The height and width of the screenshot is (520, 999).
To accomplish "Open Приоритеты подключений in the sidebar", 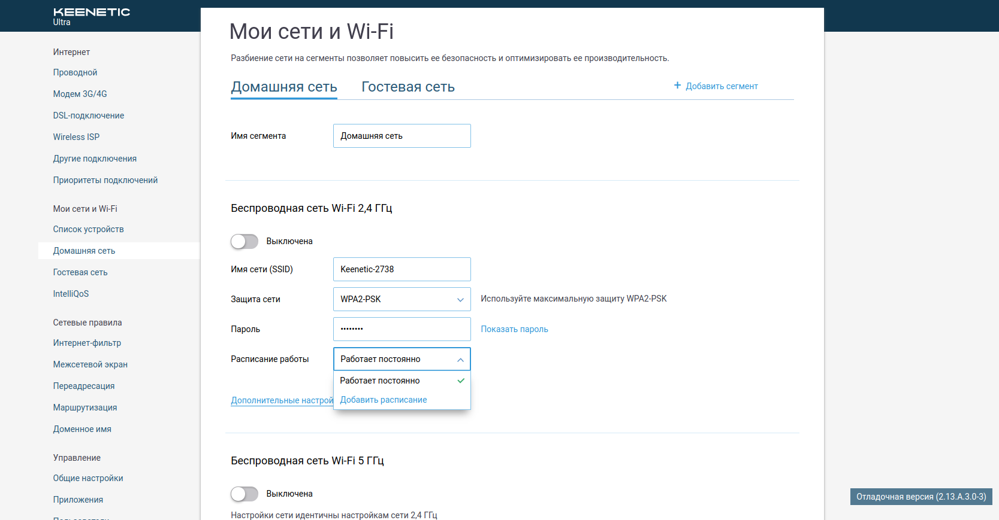I will 105,180.
